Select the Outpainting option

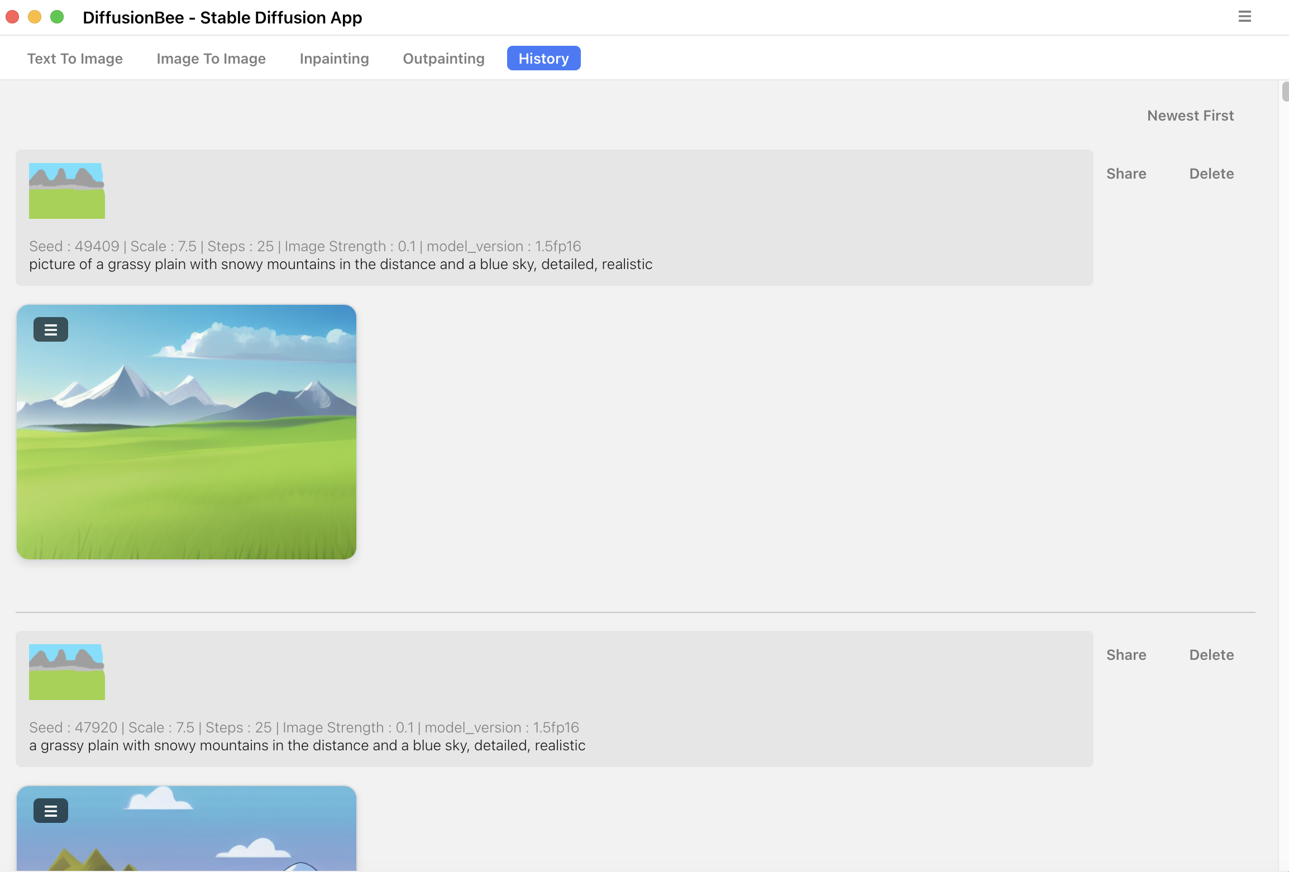444,59
